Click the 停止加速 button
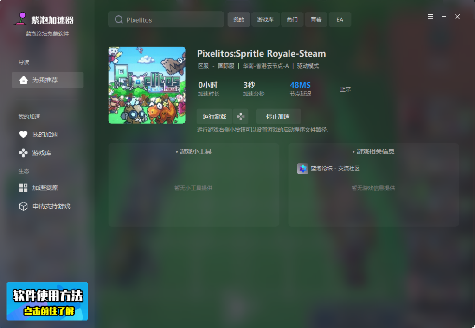 coord(278,116)
